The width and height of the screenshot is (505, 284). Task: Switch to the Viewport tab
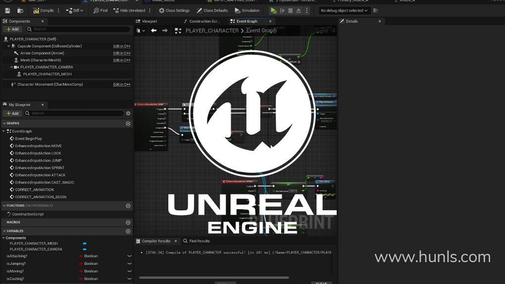coord(147,21)
